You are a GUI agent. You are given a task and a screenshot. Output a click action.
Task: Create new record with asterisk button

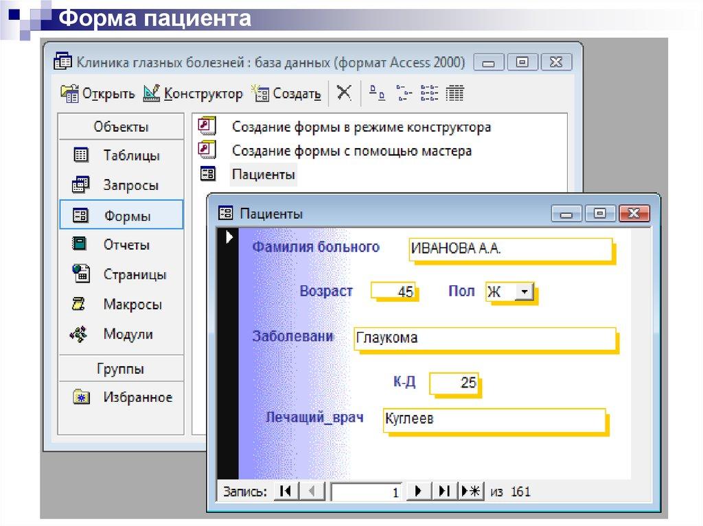tap(472, 491)
